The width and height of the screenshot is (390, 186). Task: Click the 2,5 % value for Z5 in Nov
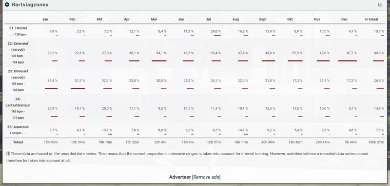pos(325,130)
